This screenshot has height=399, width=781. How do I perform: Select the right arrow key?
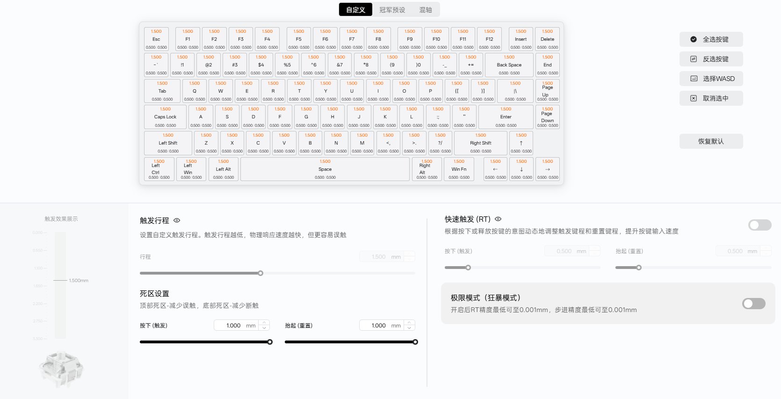(548, 169)
